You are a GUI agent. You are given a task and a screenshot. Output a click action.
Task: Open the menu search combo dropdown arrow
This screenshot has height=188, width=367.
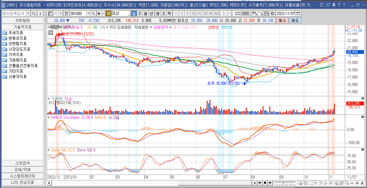click(28, 13)
